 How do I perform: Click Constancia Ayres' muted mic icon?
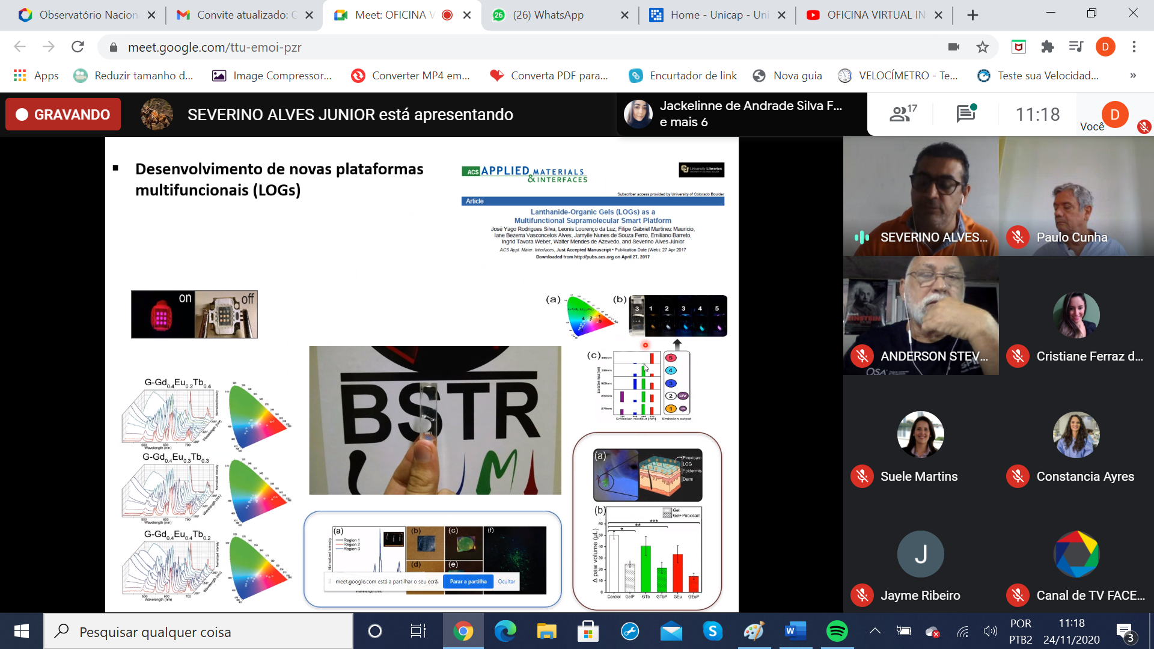pos(1018,477)
